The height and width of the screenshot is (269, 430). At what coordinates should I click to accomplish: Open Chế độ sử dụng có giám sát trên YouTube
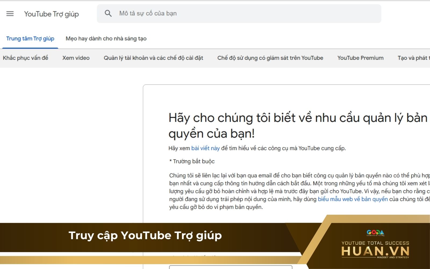[270, 58]
